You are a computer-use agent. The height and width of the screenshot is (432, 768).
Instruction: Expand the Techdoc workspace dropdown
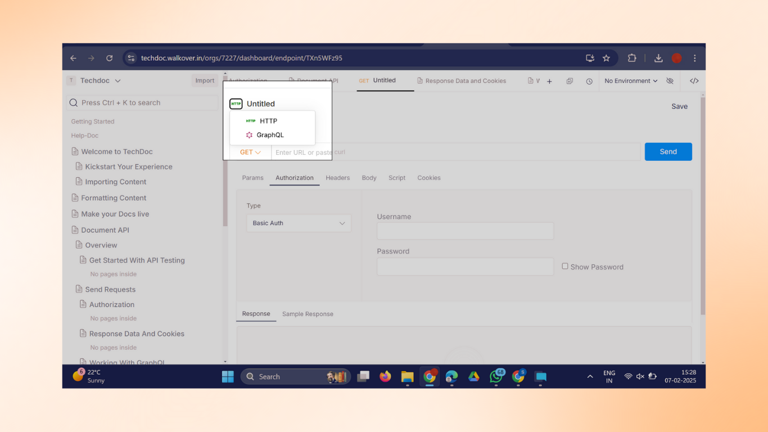coord(118,81)
